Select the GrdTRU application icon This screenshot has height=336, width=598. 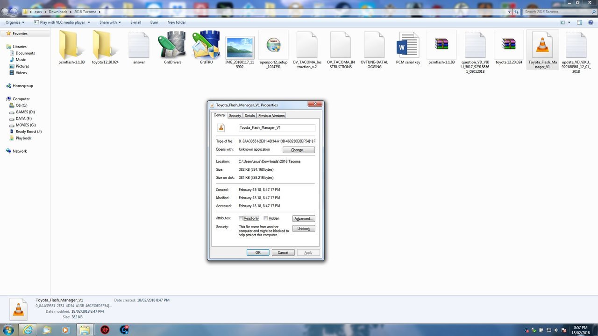[206, 45]
